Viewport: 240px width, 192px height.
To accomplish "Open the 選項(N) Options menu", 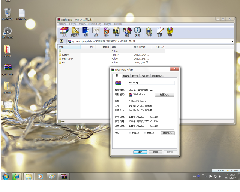I will [108, 24].
